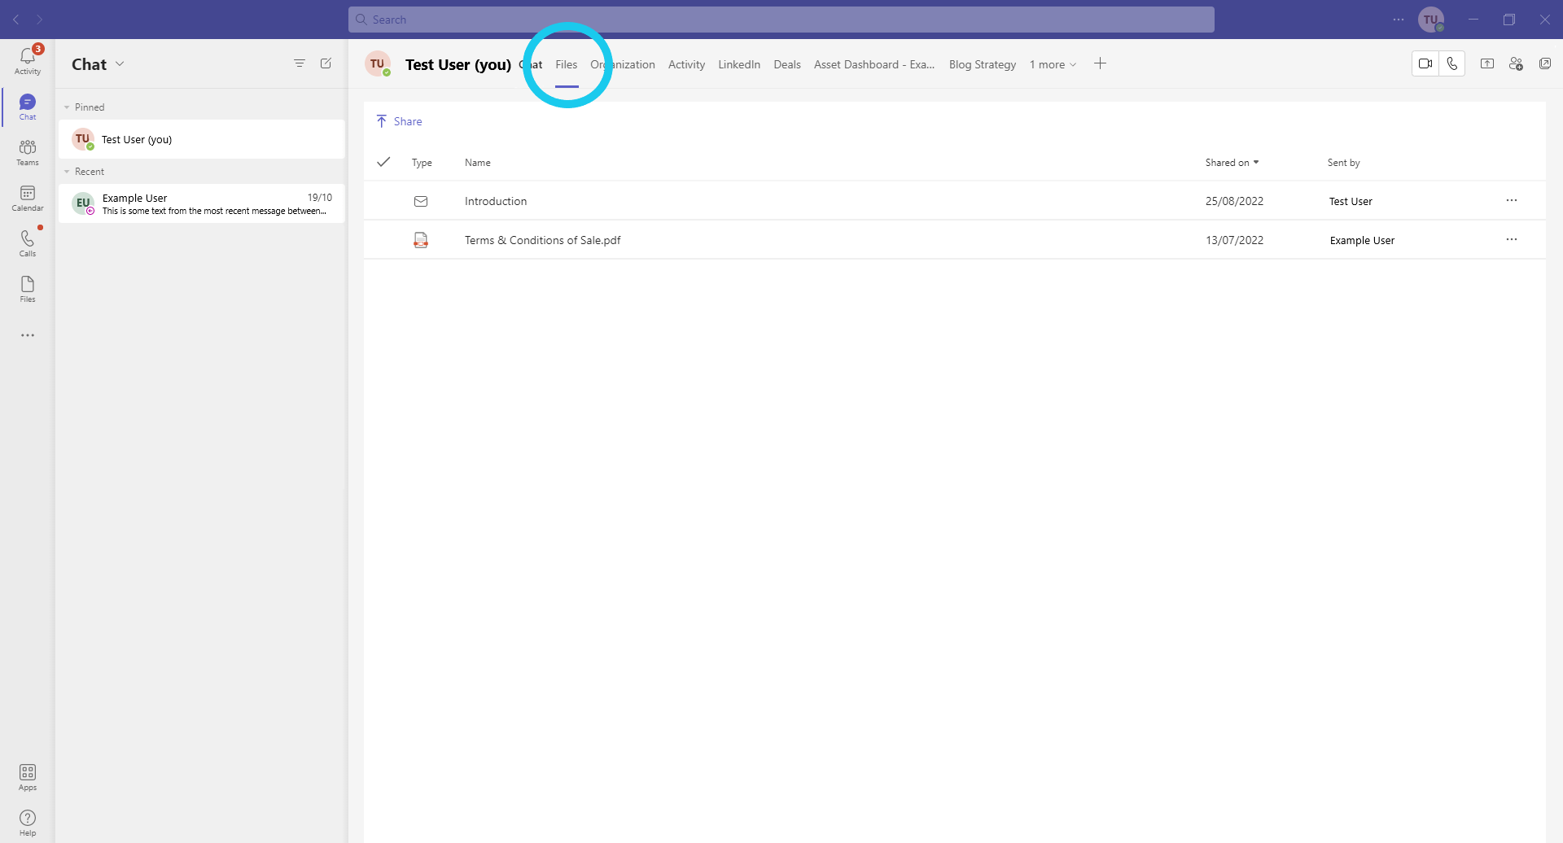Open Terms & Conditions of Sale.pdf
The height and width of the screenshot is (843, 1563).
(x=542, y=240)
